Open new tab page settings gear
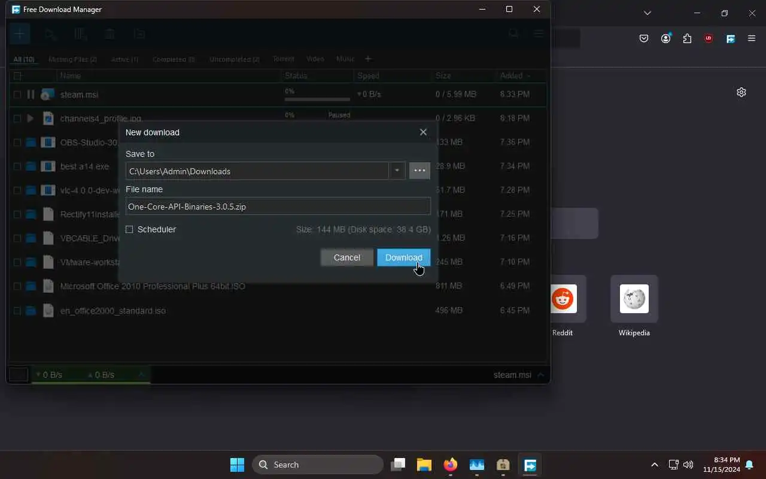Viewport: 766px width, 479px height. point(741,92)
